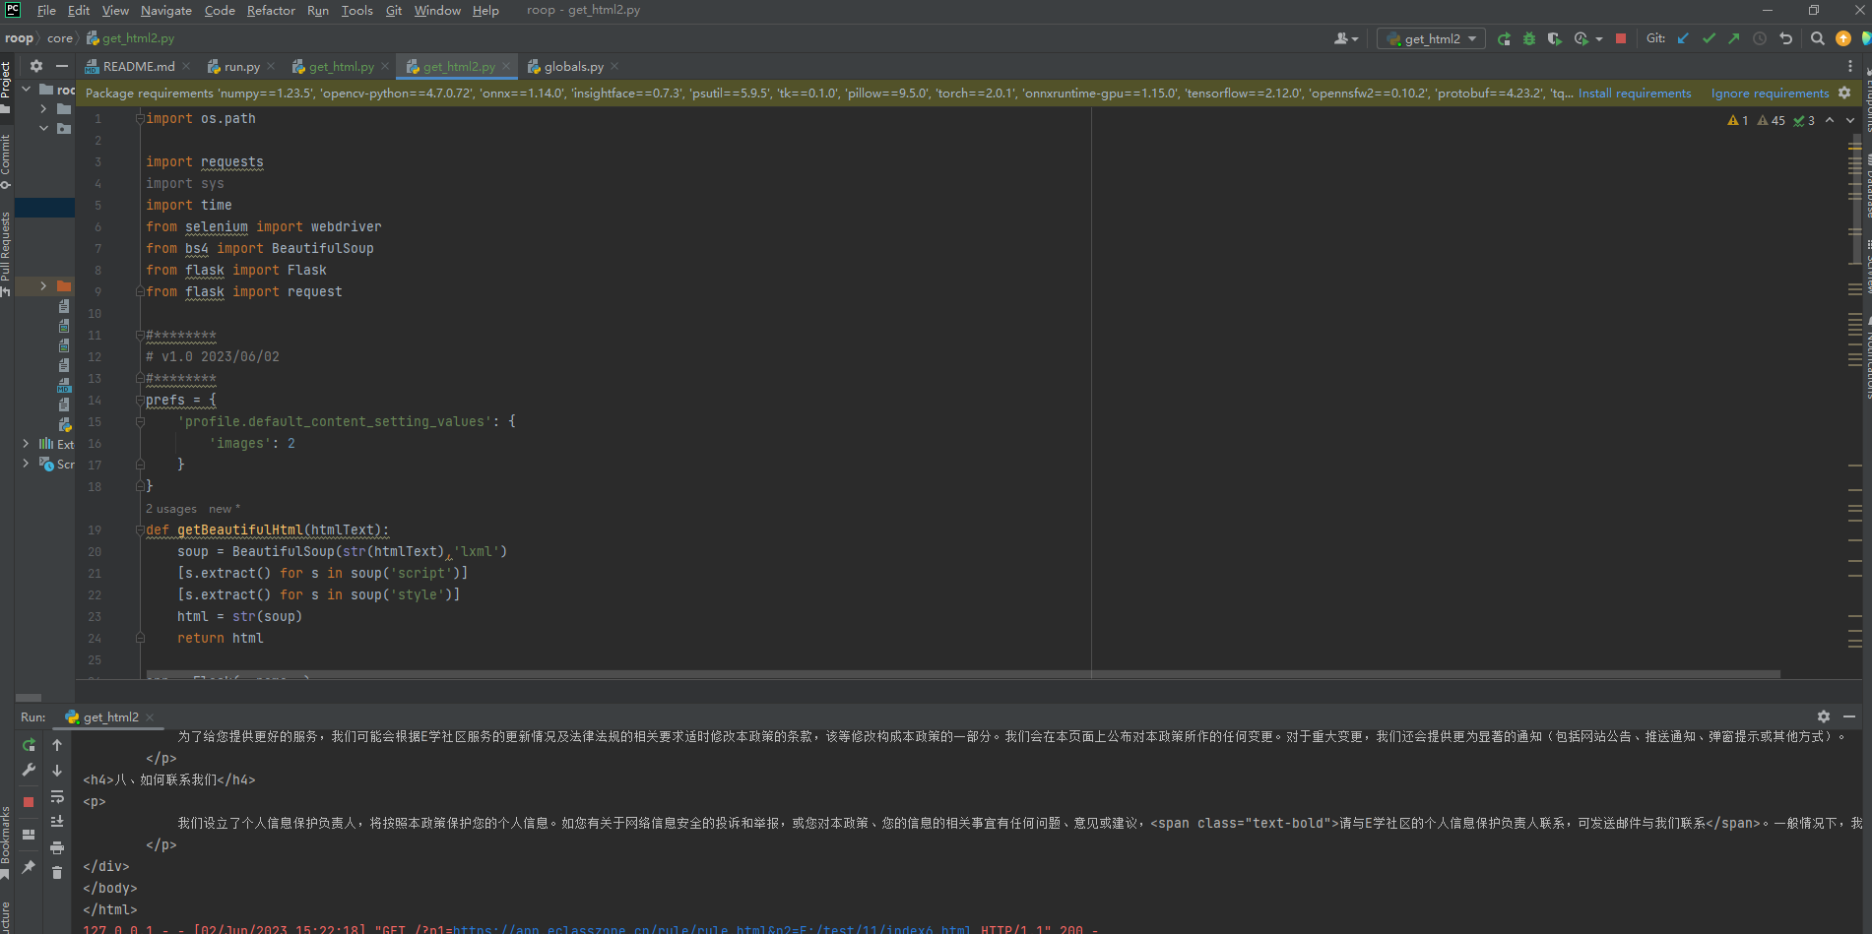Open inspection warnings widget showing 45
Viewport: 1872px width, 934px height.
(1772, 120)
